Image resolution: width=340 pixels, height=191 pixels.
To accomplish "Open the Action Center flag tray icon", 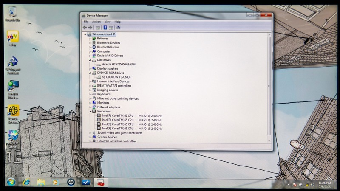I will [295, 185].
